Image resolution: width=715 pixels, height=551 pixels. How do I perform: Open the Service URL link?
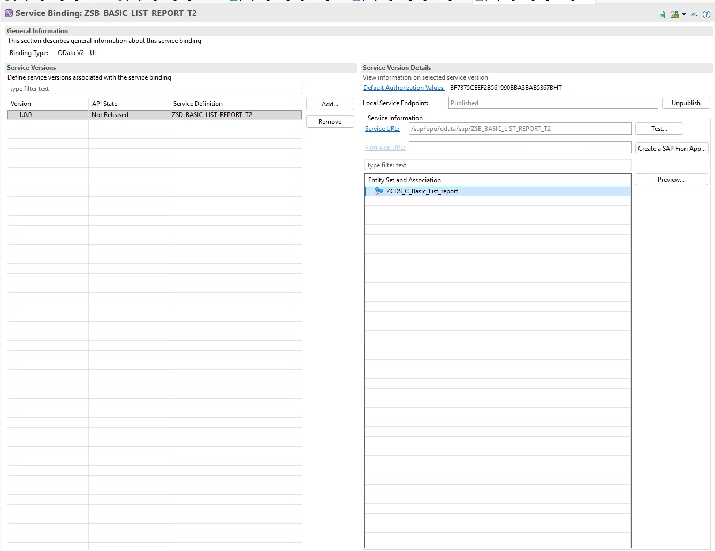point(382,129)
